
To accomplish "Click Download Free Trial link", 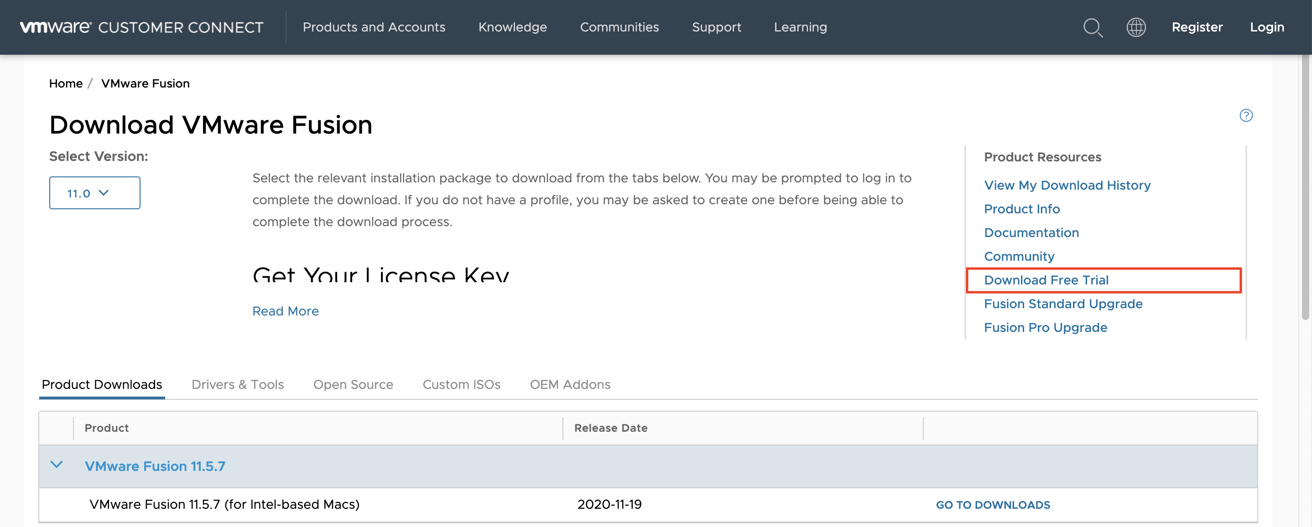I will click(x=1046, y=280).
